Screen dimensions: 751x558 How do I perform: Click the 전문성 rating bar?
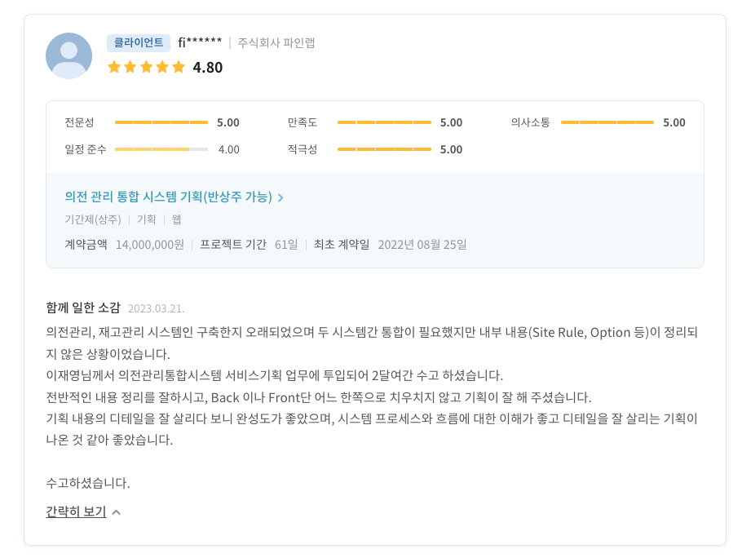click(x=161, y=122)
